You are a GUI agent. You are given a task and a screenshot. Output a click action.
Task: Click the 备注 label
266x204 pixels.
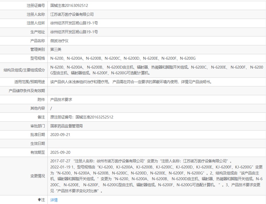click(41, 117)
